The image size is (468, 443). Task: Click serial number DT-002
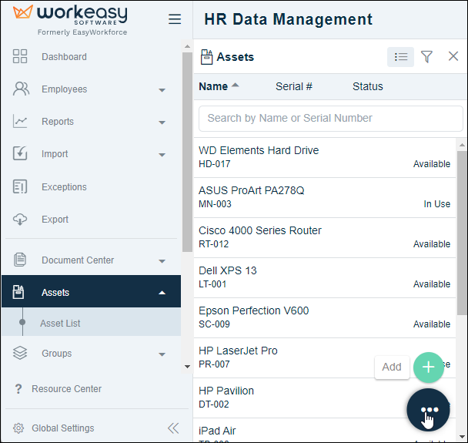point(214,404)
